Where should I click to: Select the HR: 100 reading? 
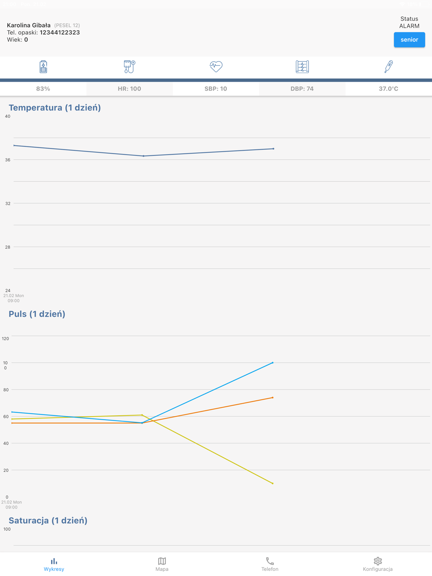click(129, 89)
